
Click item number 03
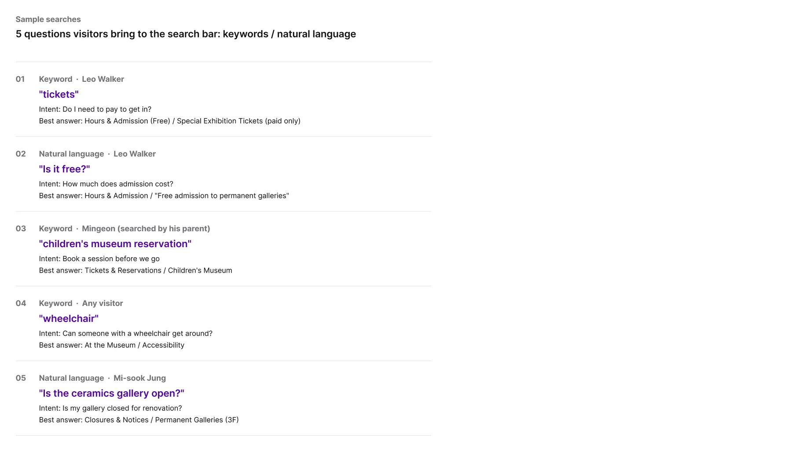tap(21, 229)
